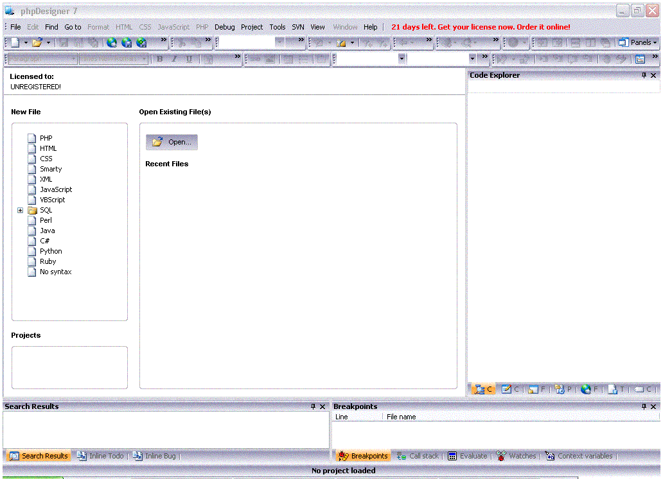Image resolution: width=663 pixels, height=479 pixels.
Task: Click the Open... button
Action: [x=172, y=142]
